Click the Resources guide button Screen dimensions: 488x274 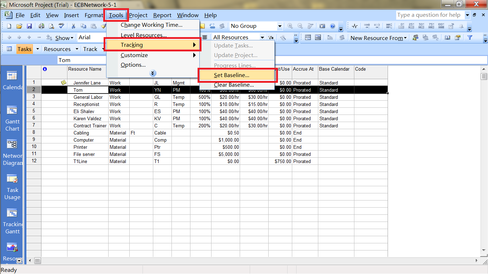[x=57, y=49]
